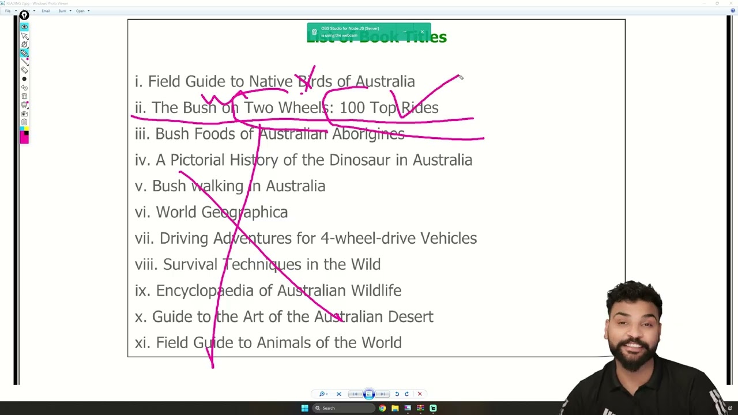Click the Open menu
Viewport: 738px width, 415px height.
(80, 11)
